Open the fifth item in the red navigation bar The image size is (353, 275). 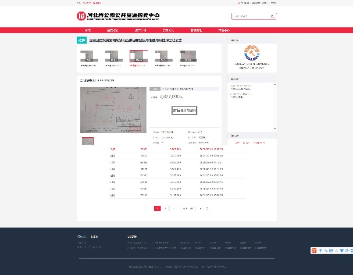point(196,30)
